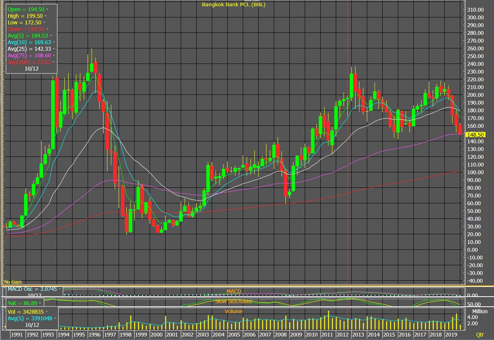Image resolution: width=494 pixels, height=340 pixels.
Task: Click the 2019 year label on time axis
Action: pos(451,334)
